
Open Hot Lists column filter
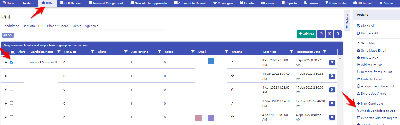click(x=92, y=52)
